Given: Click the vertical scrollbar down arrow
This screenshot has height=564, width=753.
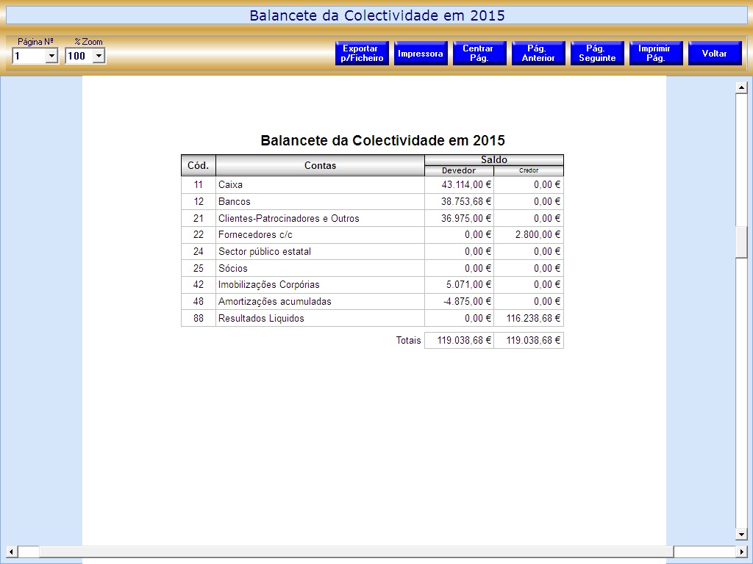Looking at the screenshot, I should coord(741,534).
